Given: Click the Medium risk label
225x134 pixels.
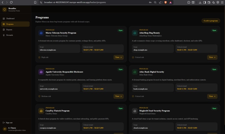Looking at the screenshot, I should (46, 96).
